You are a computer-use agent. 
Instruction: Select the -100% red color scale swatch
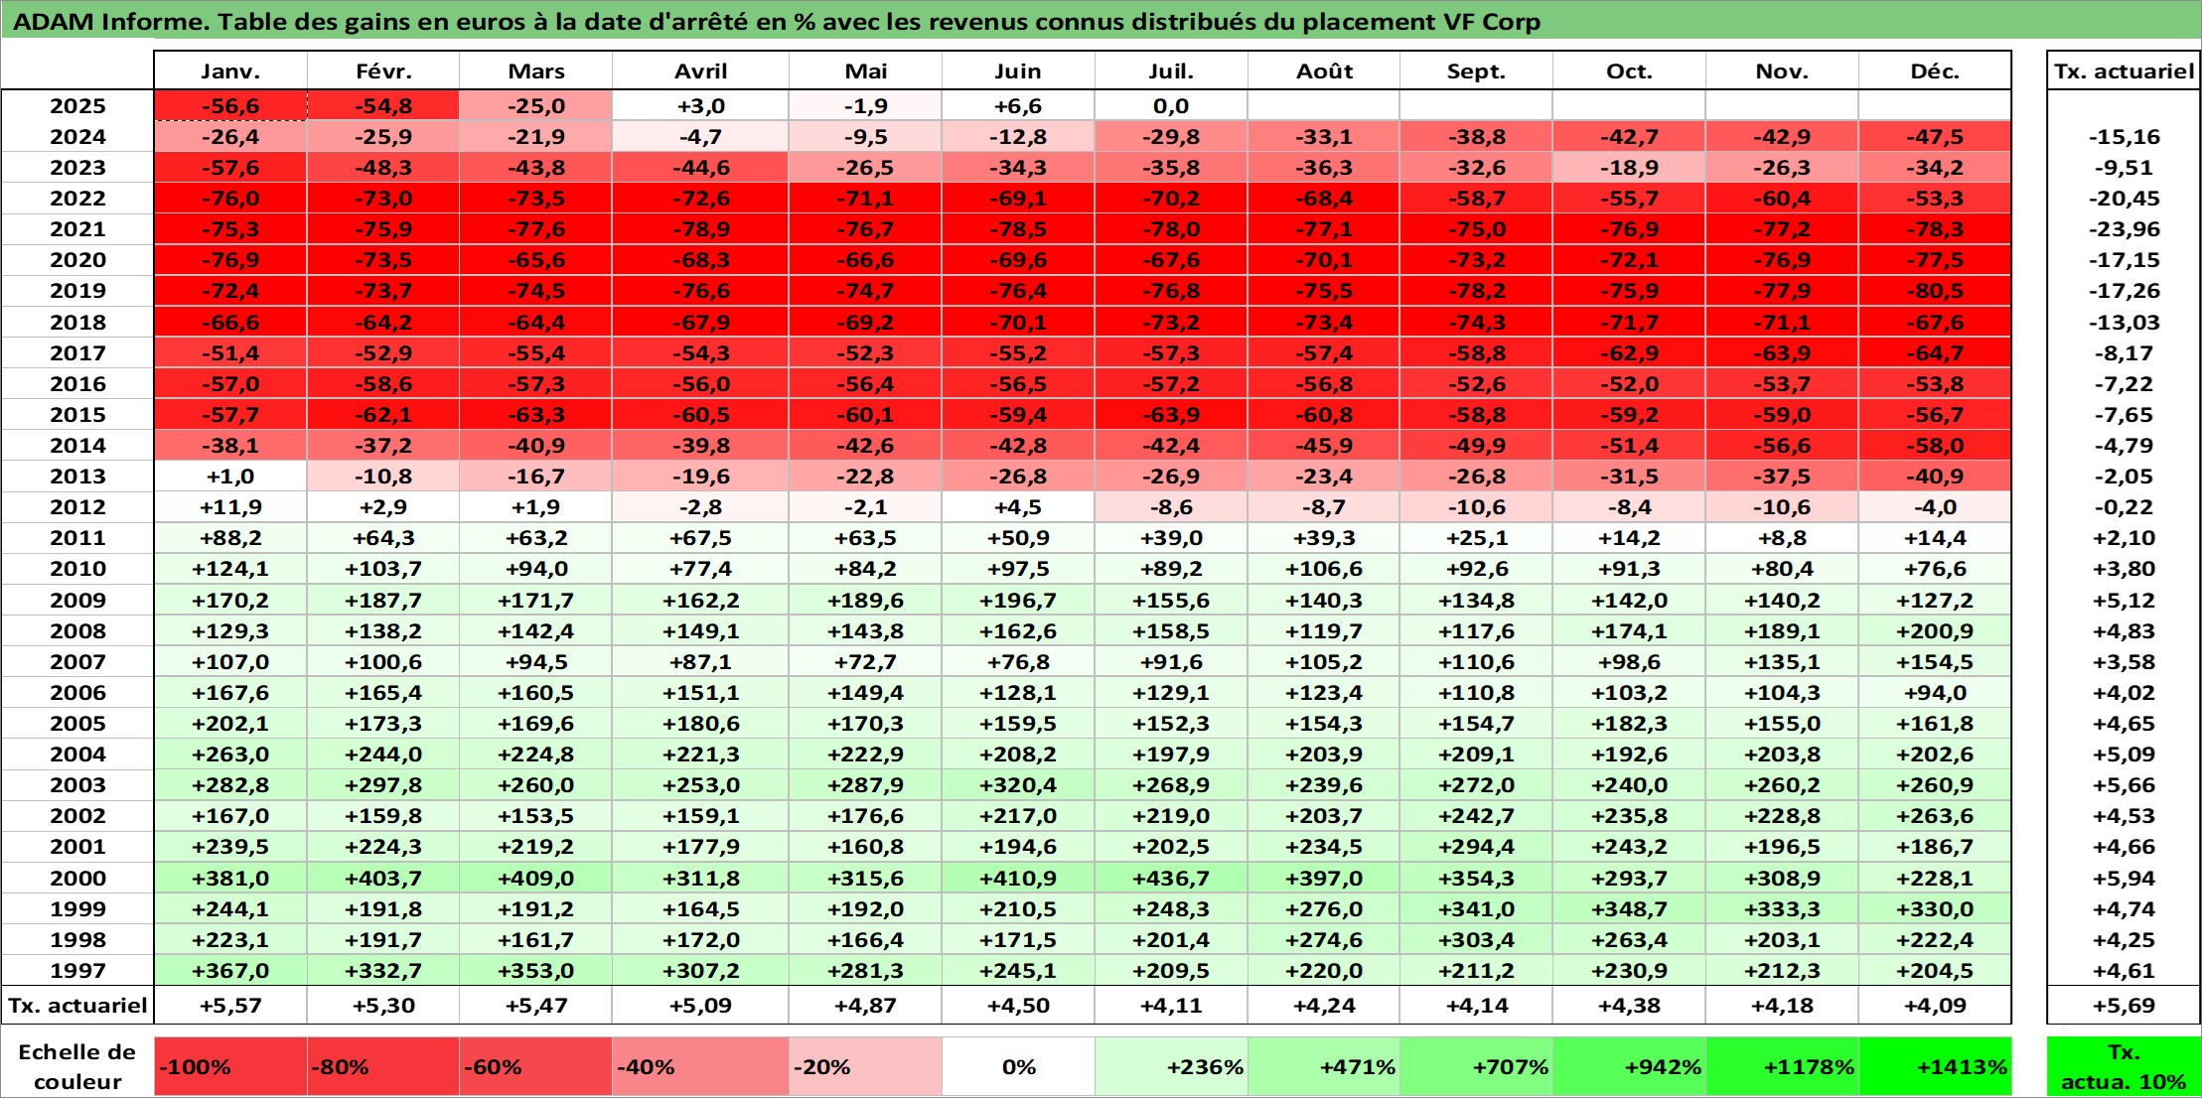click(230, 1066)
